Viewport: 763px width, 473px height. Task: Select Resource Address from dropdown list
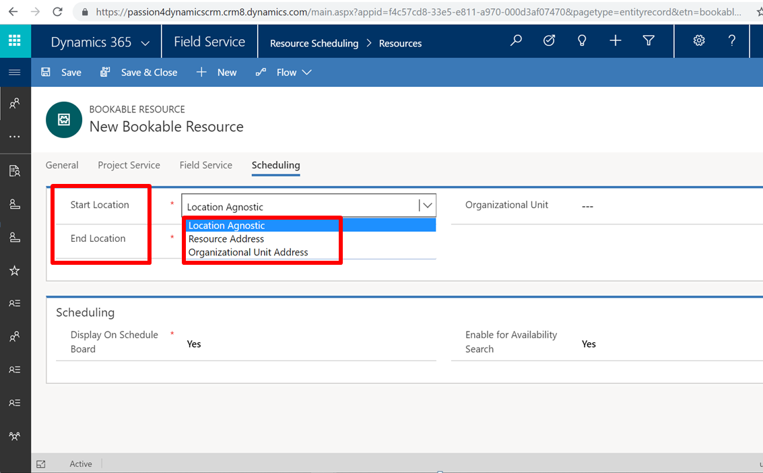coord(226,239)
